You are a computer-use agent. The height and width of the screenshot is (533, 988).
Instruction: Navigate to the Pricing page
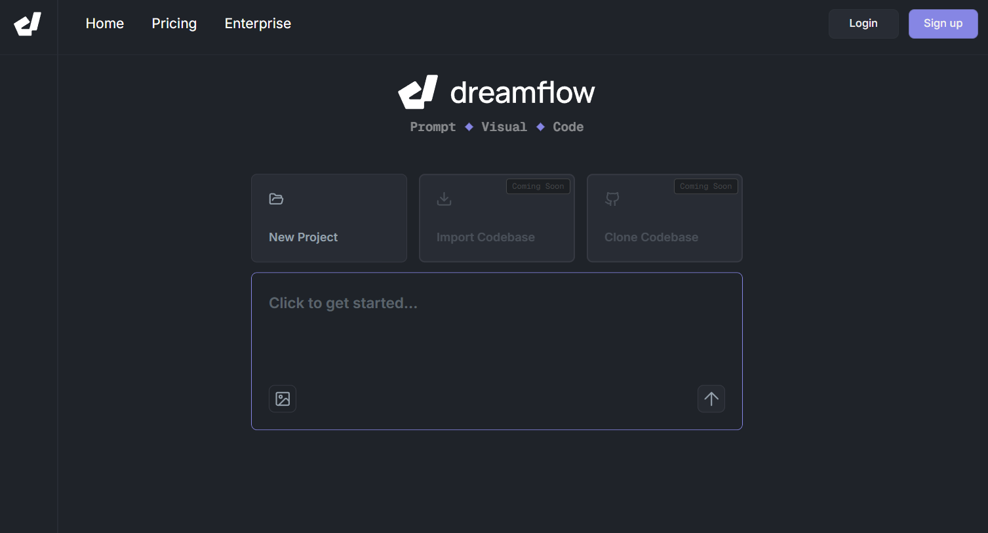pyautogui.click(x=174, y=24)
